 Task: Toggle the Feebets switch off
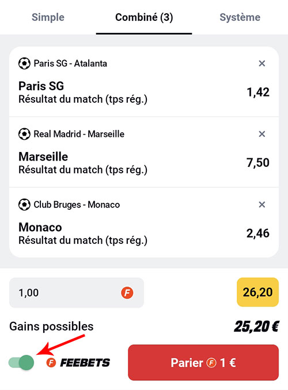point(21,362)
